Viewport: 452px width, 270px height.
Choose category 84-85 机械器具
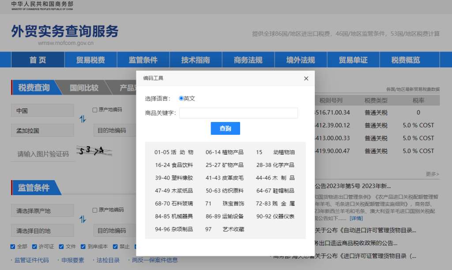[174, 217]
